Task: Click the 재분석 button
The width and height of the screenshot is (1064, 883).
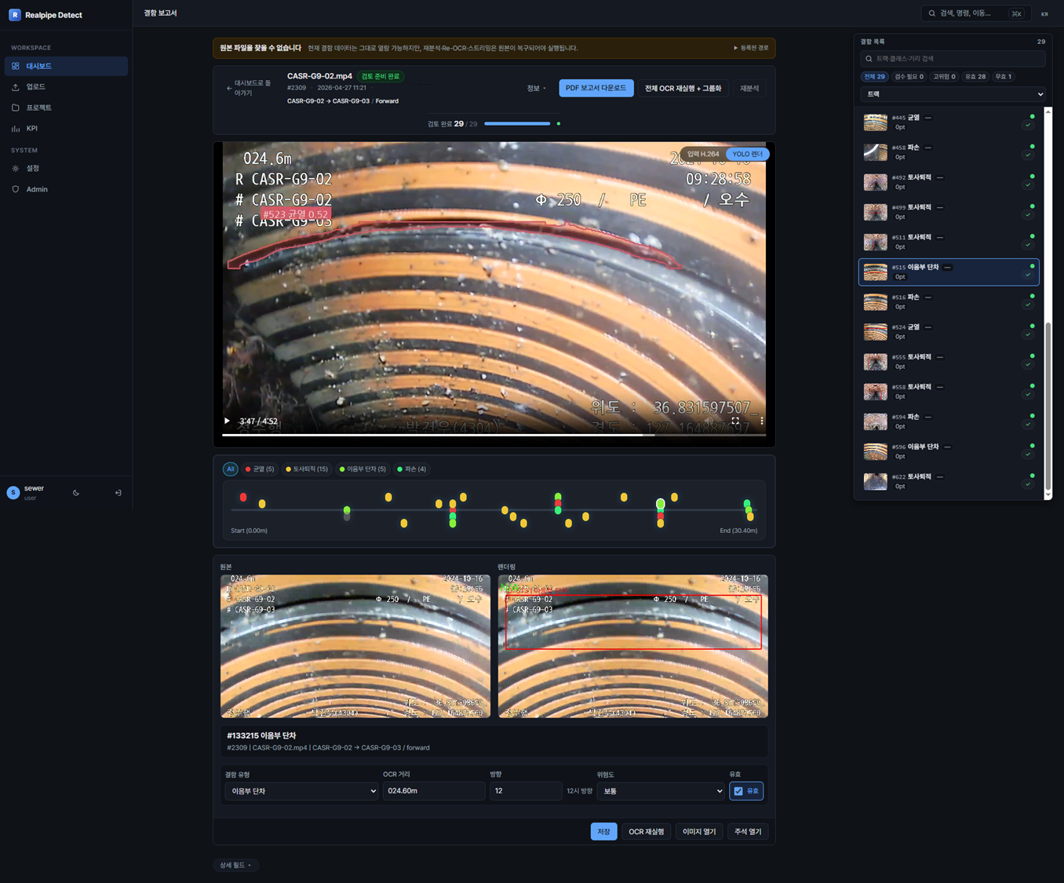Action: tap(749, 88)
